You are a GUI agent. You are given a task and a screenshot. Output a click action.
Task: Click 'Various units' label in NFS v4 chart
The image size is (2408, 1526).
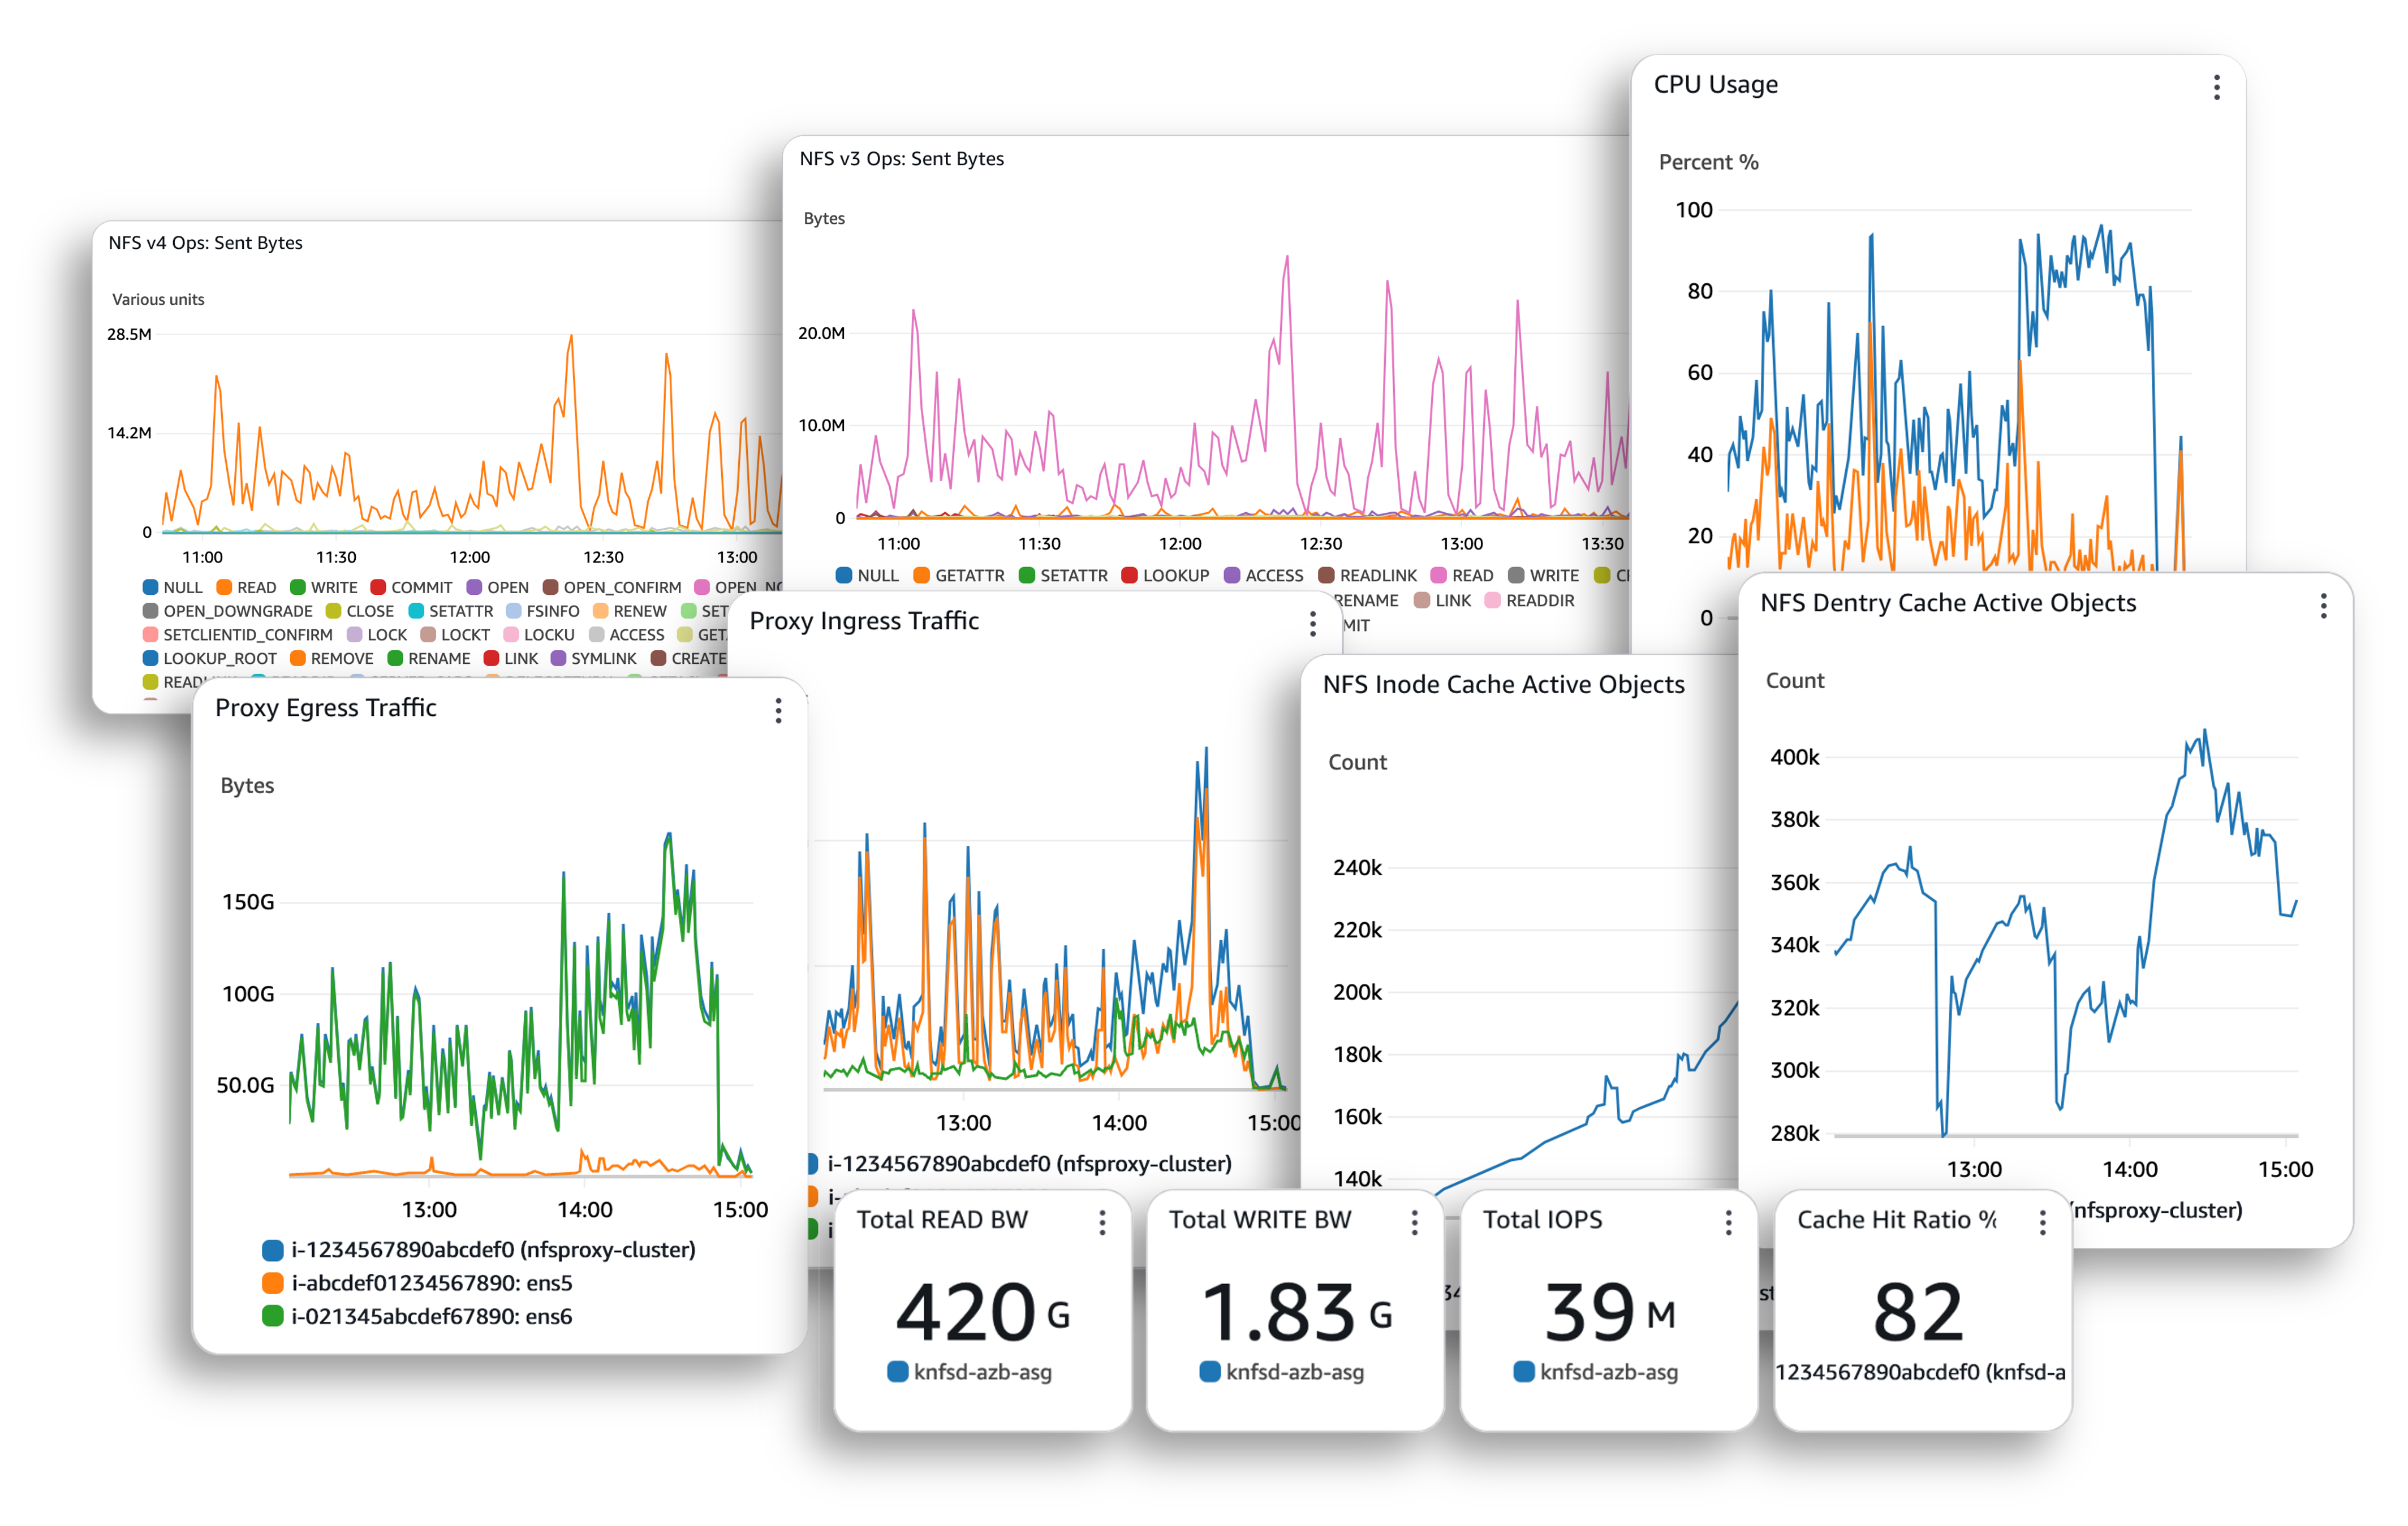[x=158, y=300]
